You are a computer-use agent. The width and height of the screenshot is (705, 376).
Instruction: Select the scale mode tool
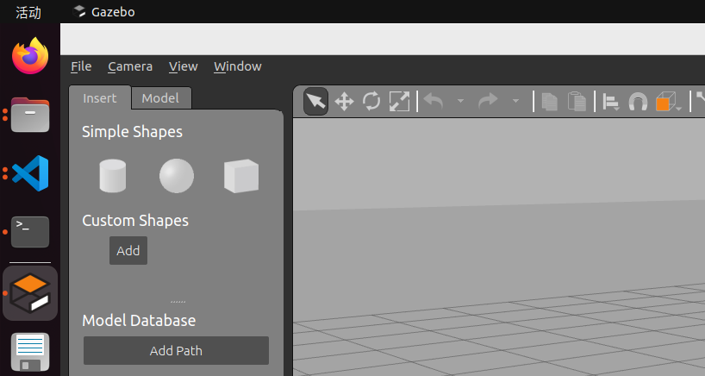pos(399,101)
